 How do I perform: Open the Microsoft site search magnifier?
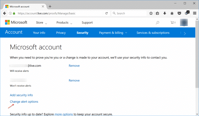(157, 23)
